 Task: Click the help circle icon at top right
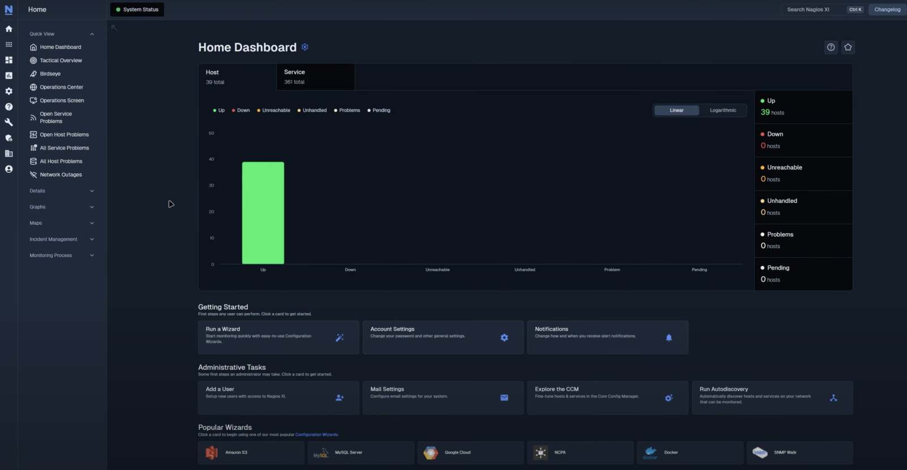(831, 47)
